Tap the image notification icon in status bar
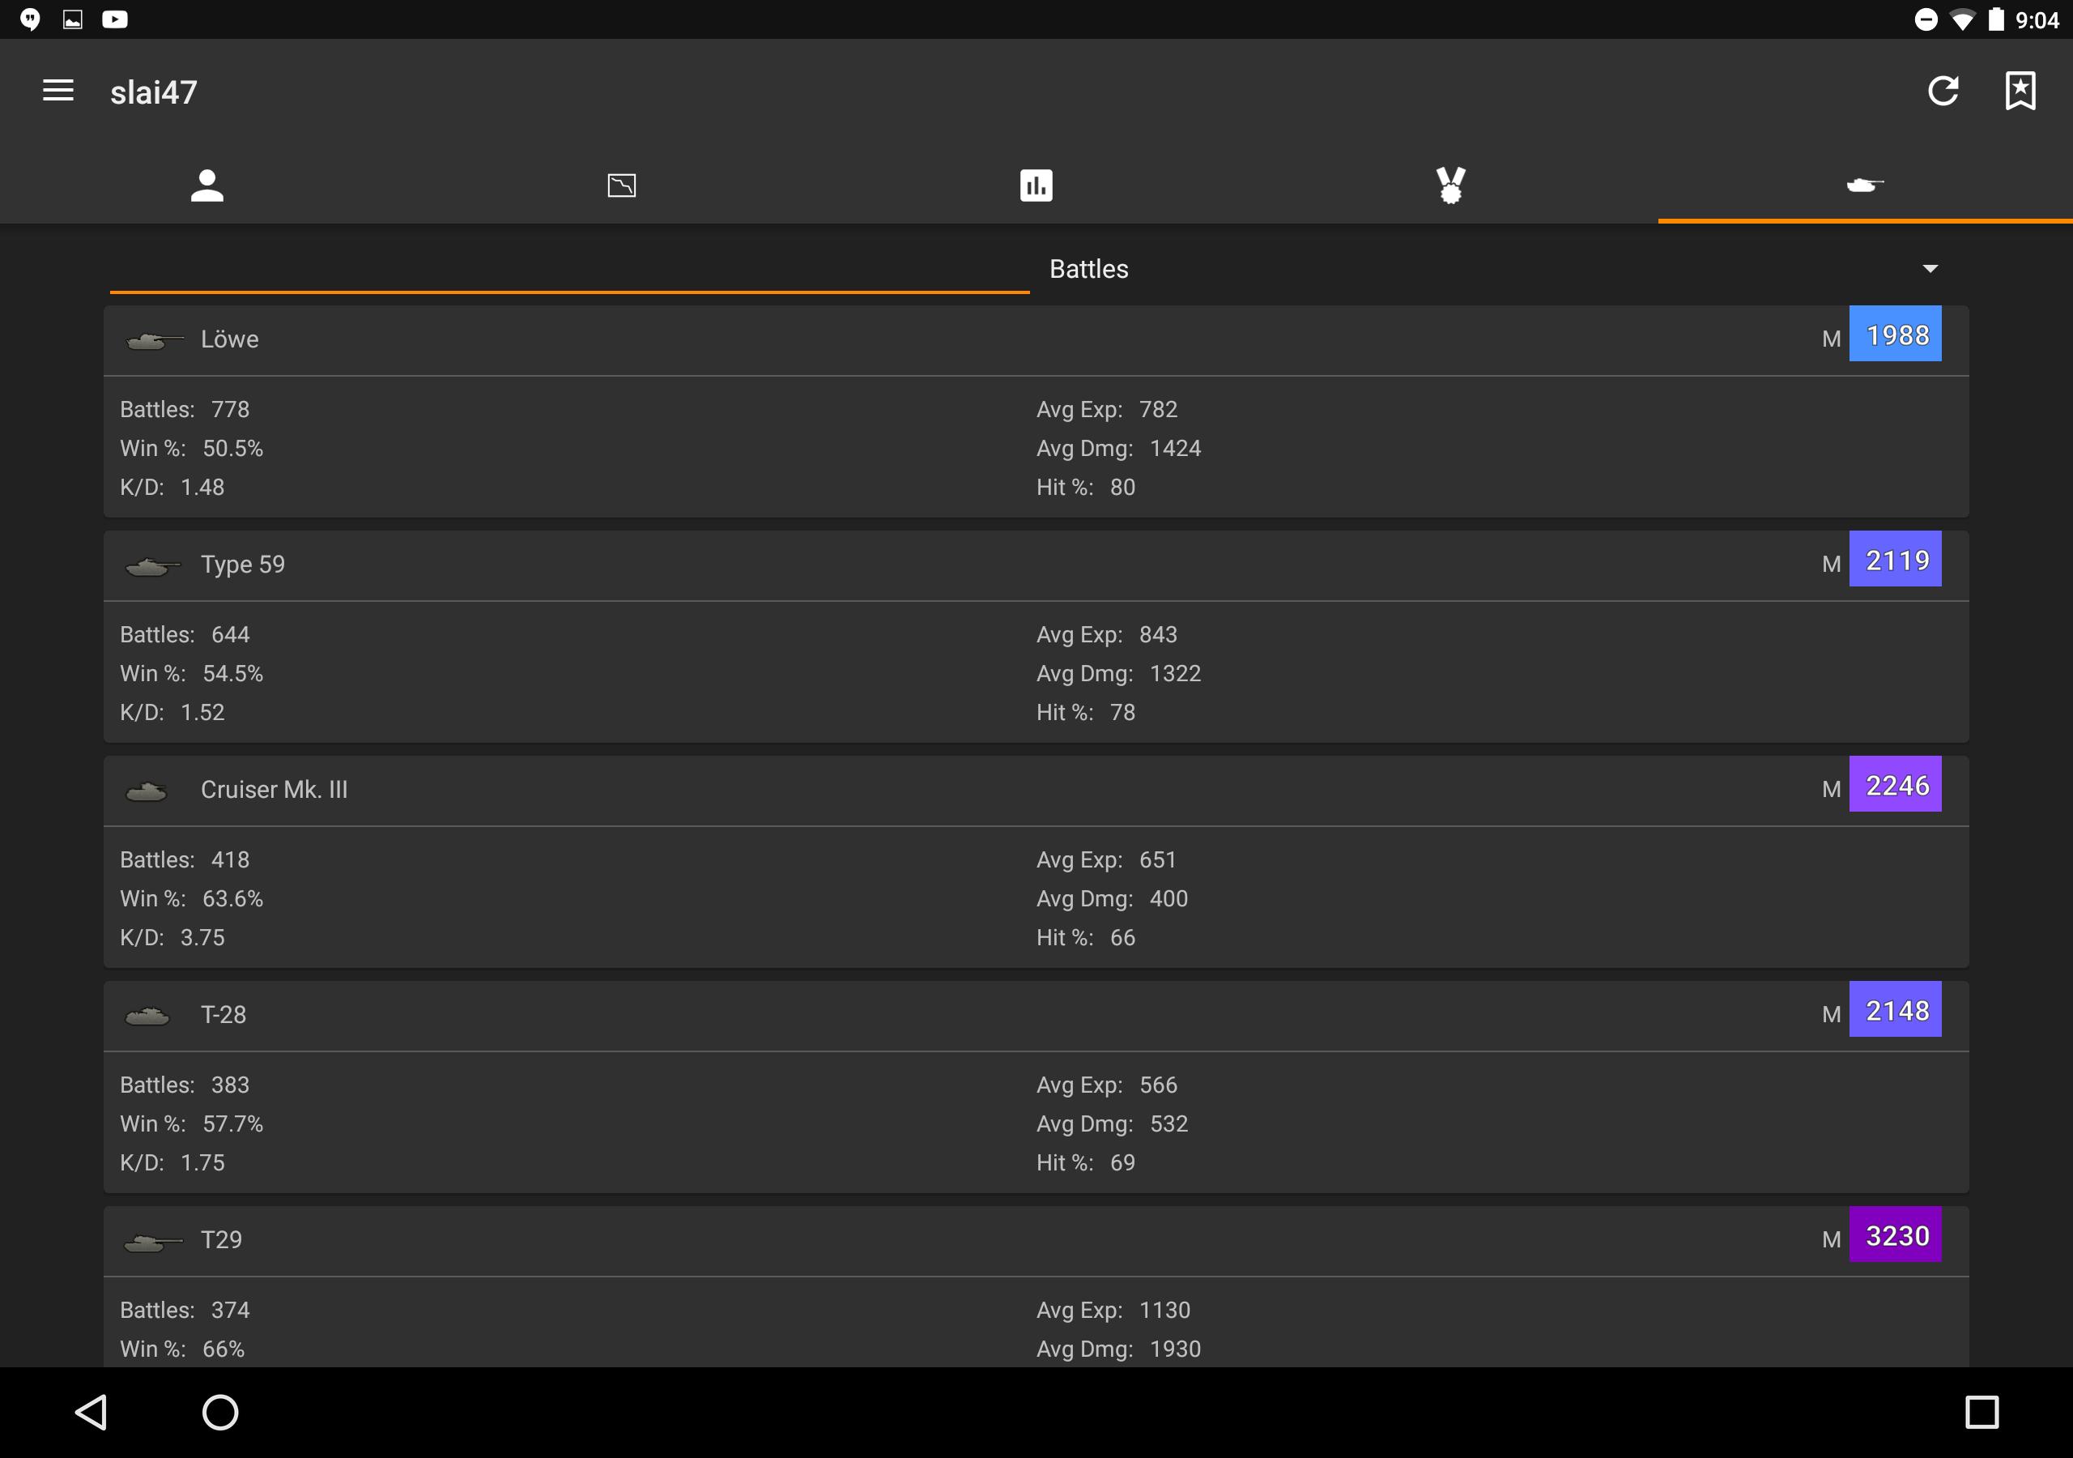 coord(72,19)
